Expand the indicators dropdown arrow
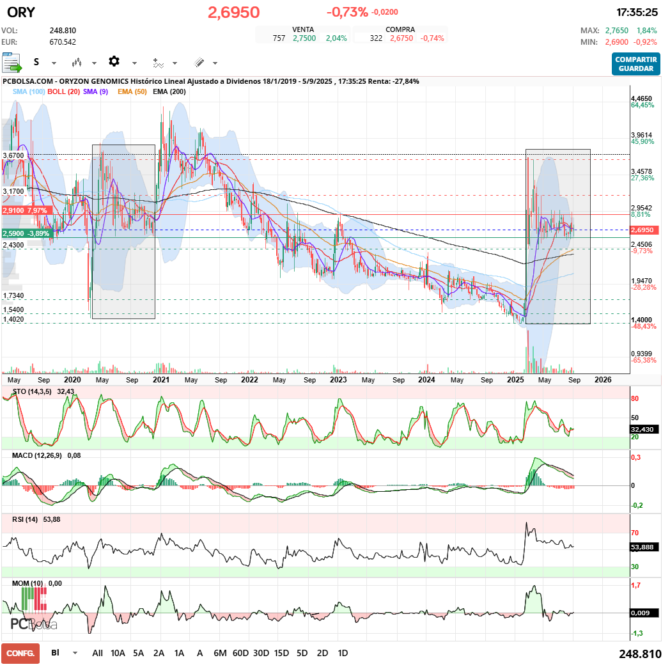This screenshot has width=670, height=667. coord(175,63)
